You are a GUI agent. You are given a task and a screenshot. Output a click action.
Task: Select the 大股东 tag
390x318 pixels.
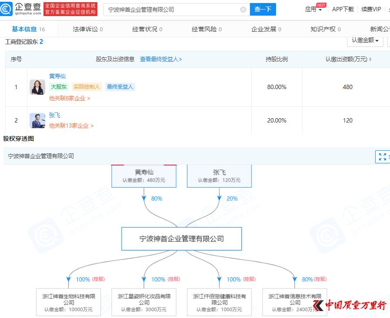[59, 86]
